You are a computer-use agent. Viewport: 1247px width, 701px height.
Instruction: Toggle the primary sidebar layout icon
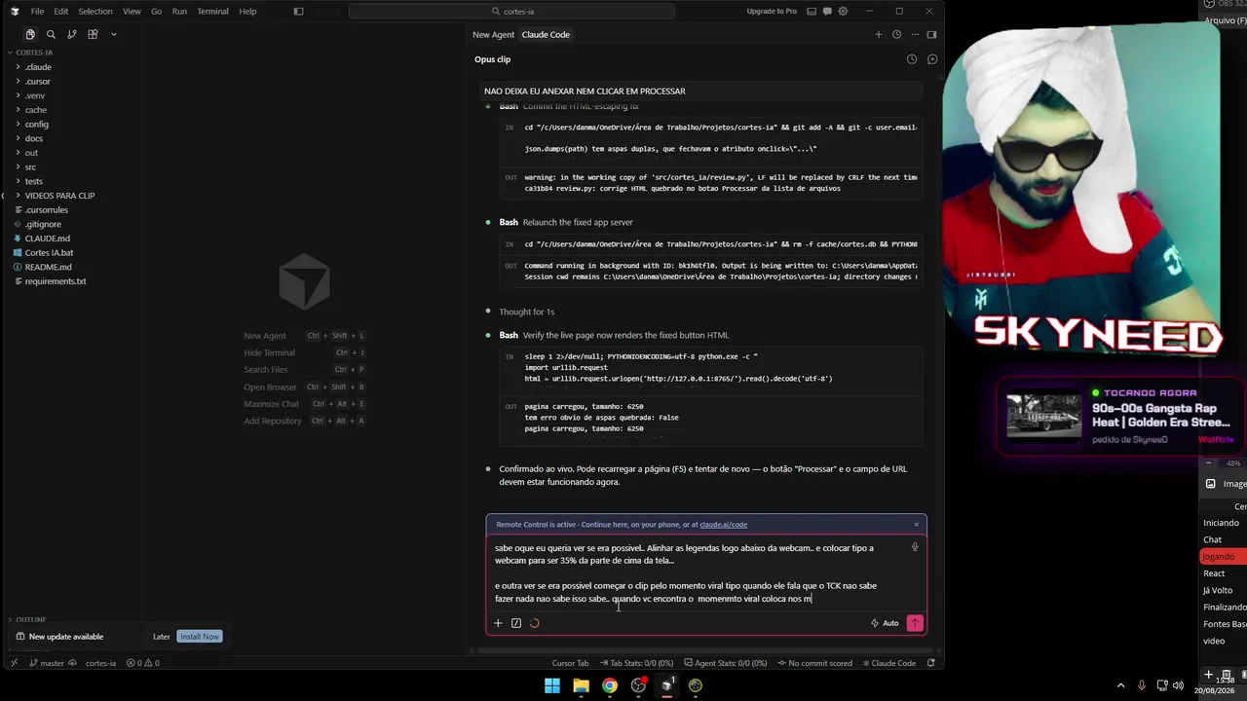tap(298, 12)
